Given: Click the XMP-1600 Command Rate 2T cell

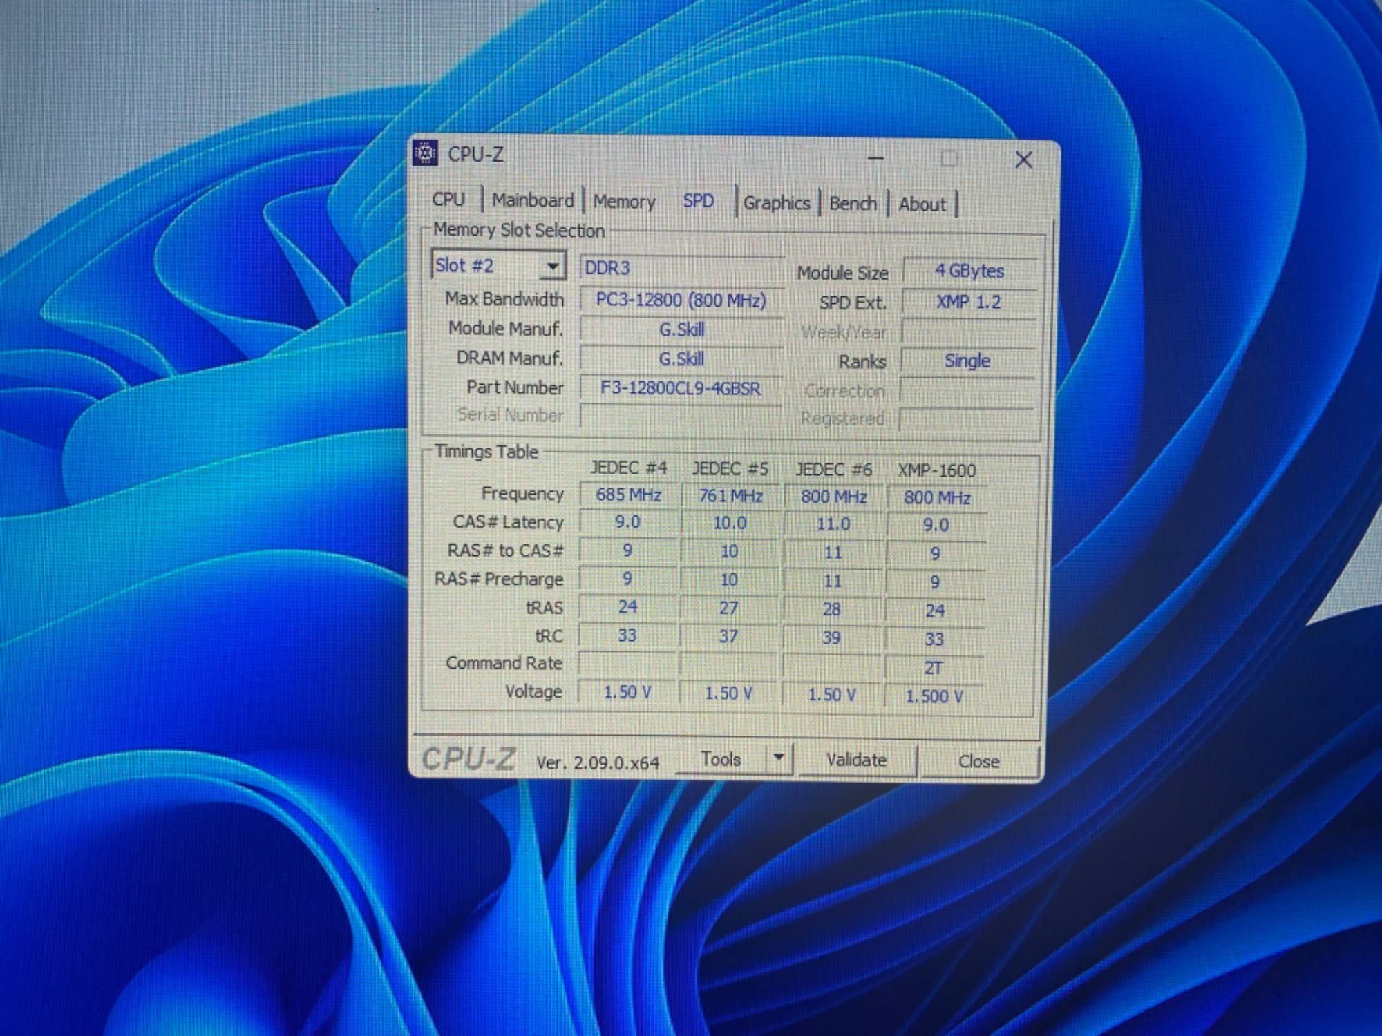Looking at the screenshot, I should (934, 668).
